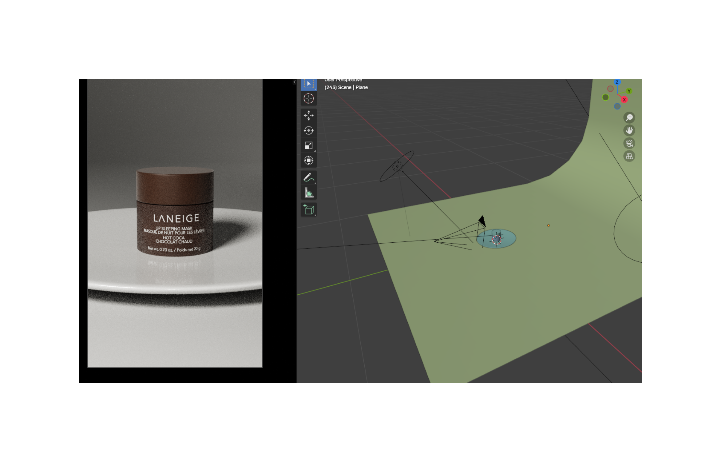Select the Add Cube tool

point(308,210)
